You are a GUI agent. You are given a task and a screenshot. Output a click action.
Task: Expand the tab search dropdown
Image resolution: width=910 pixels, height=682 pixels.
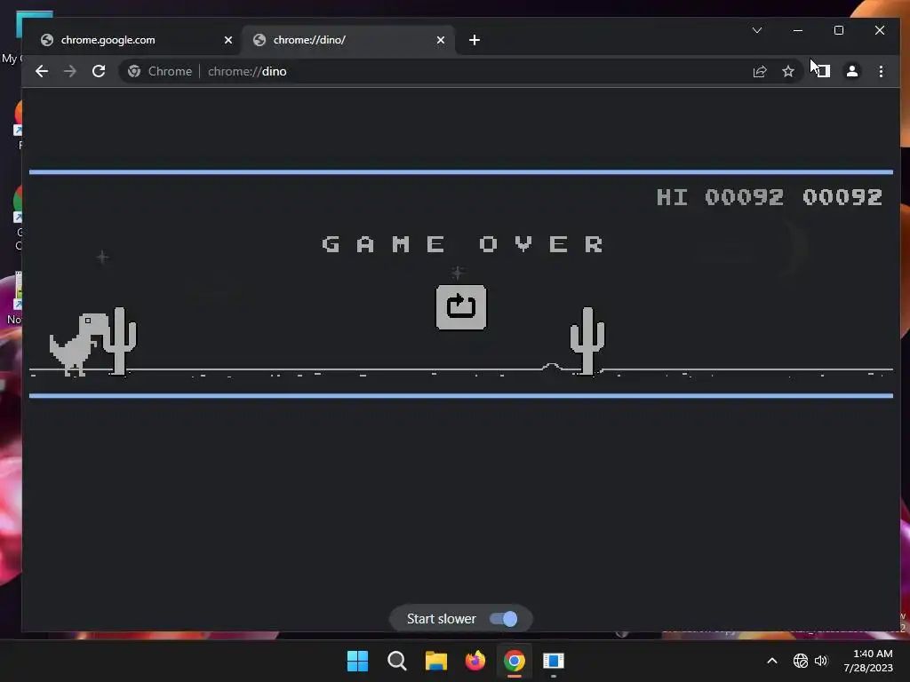tap(757, 30)
